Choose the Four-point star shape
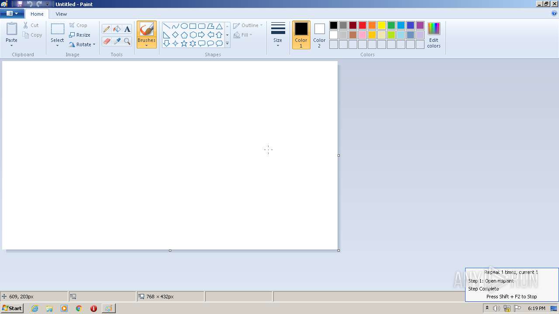The width and height of the screenshot is (559, 314). coord(175,44)
